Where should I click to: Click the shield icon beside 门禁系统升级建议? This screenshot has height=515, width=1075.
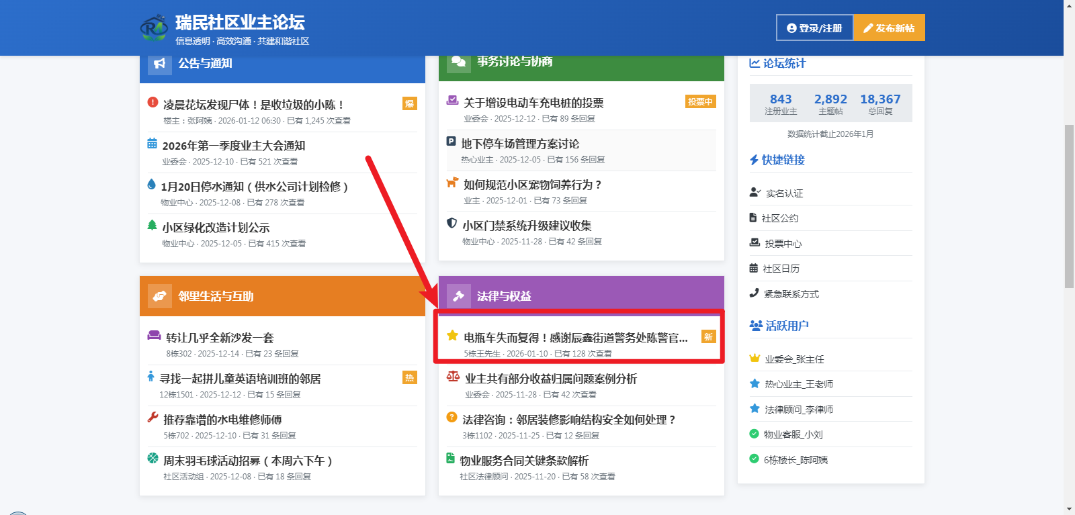pos(451,224)
